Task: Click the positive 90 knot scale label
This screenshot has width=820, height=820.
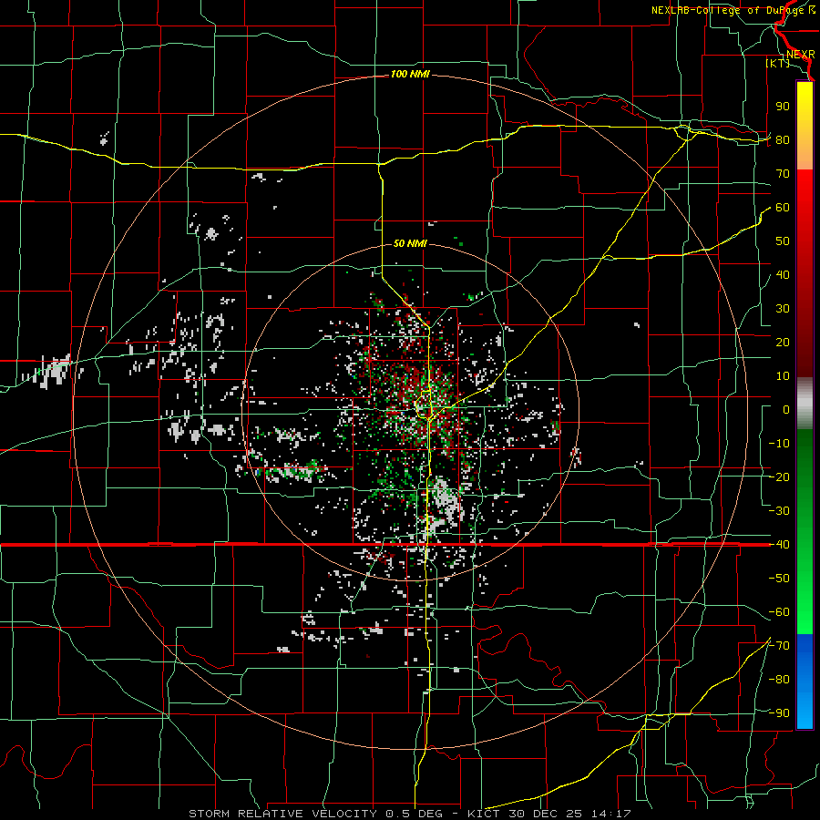Action: [x=783, y=107]
